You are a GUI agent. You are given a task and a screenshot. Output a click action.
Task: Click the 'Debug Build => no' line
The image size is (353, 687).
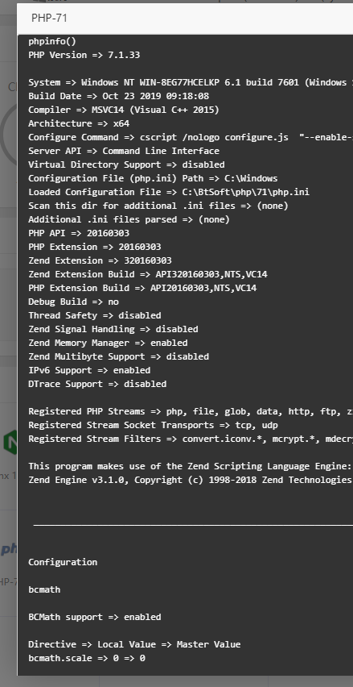(73, 302)
